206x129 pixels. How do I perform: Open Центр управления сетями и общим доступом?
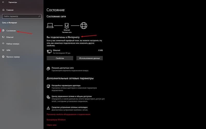(x=73, y=96)
